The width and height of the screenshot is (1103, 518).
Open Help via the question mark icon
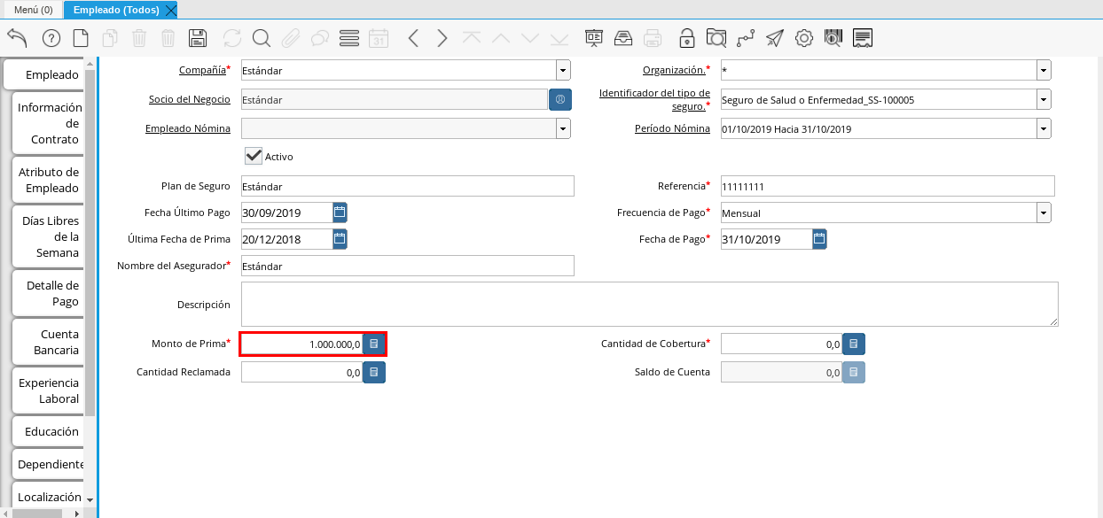click(x=51, y=38)
